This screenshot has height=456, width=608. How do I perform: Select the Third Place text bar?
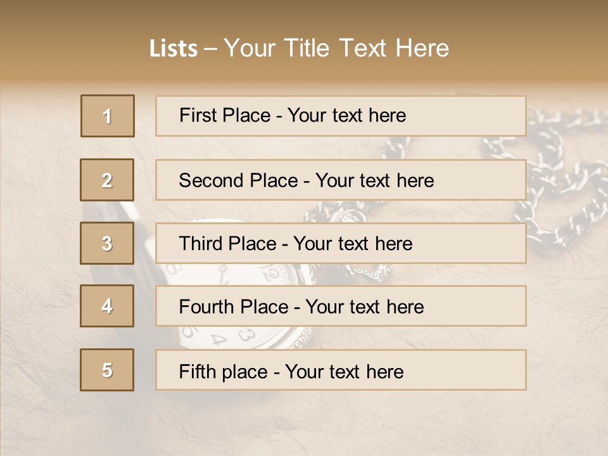[341, 243]
